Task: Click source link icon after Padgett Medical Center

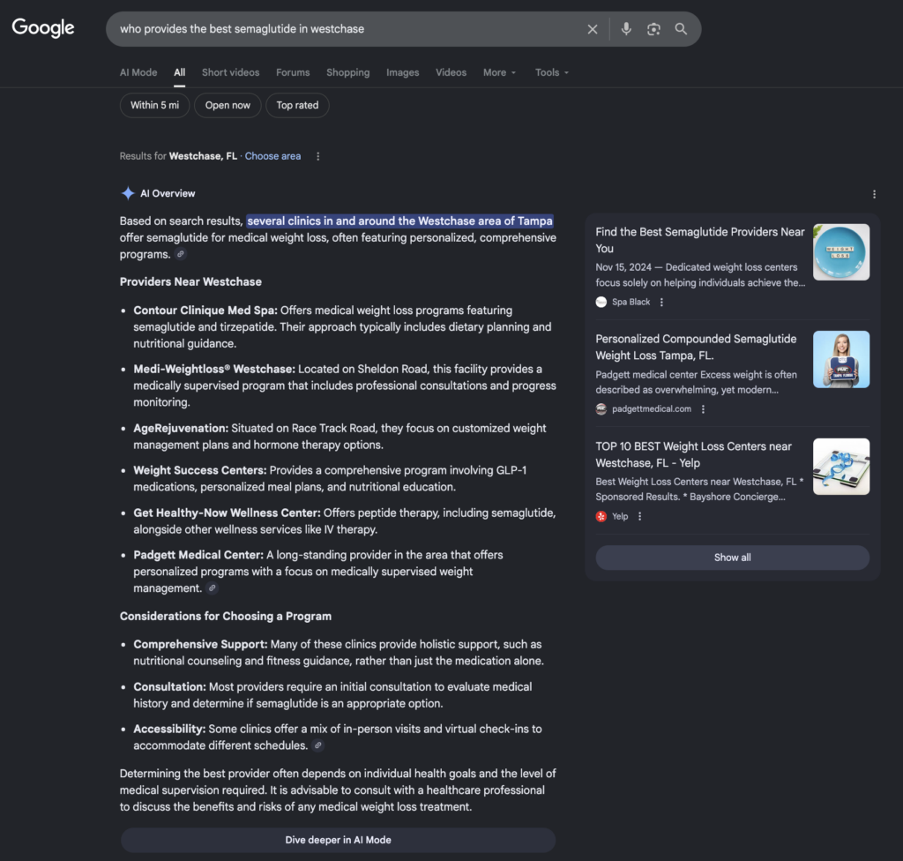Action: click(212, 588)
